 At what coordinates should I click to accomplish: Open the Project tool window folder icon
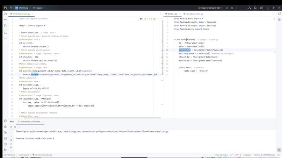[x=5, y=14]
